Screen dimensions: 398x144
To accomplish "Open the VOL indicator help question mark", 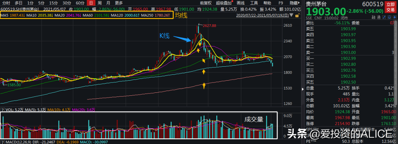I will pos(2,110).
